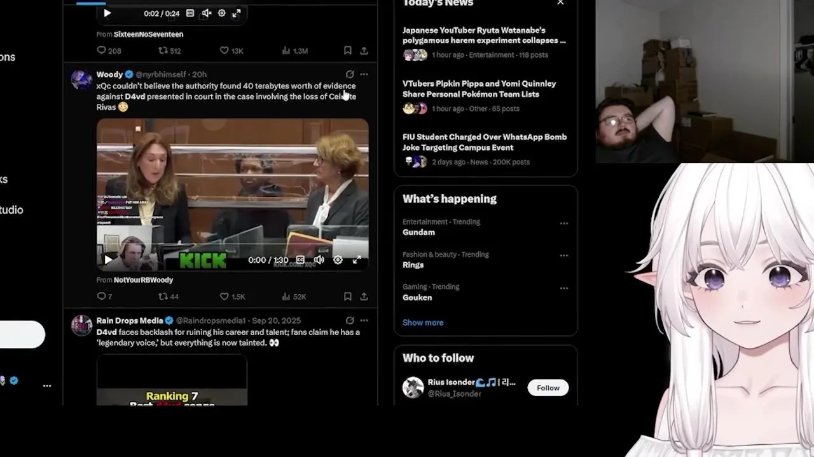
Task: Show more trending topics
Action: pos(423,322)
